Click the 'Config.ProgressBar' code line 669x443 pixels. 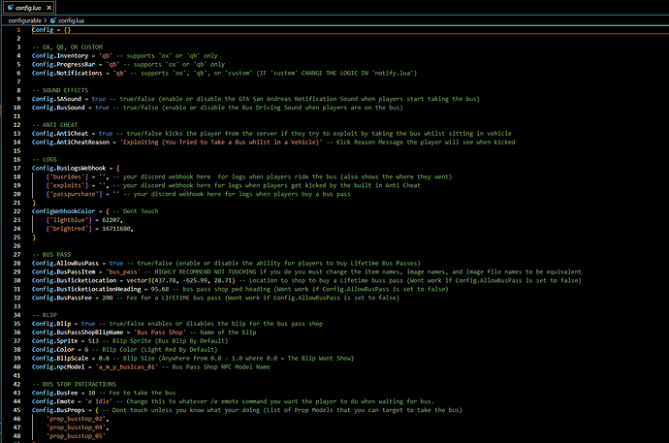[128, 64]
